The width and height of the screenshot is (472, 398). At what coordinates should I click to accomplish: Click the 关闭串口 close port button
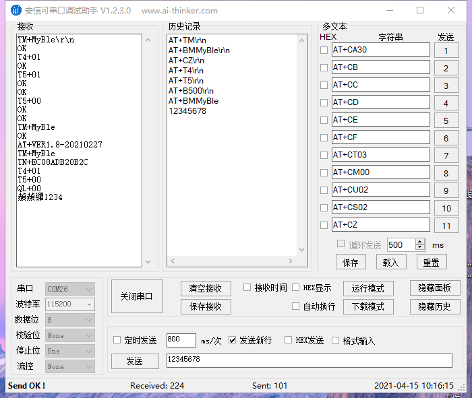coord(137,296)
